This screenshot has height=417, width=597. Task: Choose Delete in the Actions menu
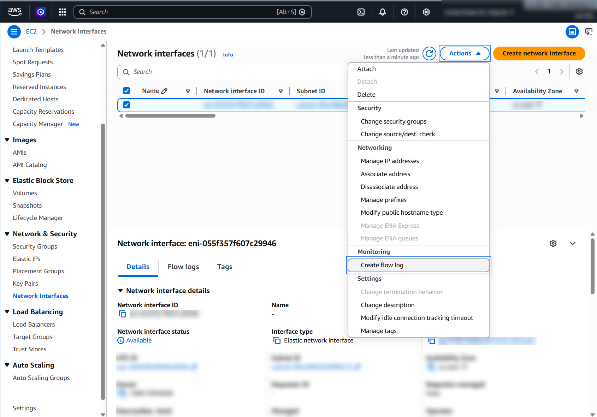(419, 95)
